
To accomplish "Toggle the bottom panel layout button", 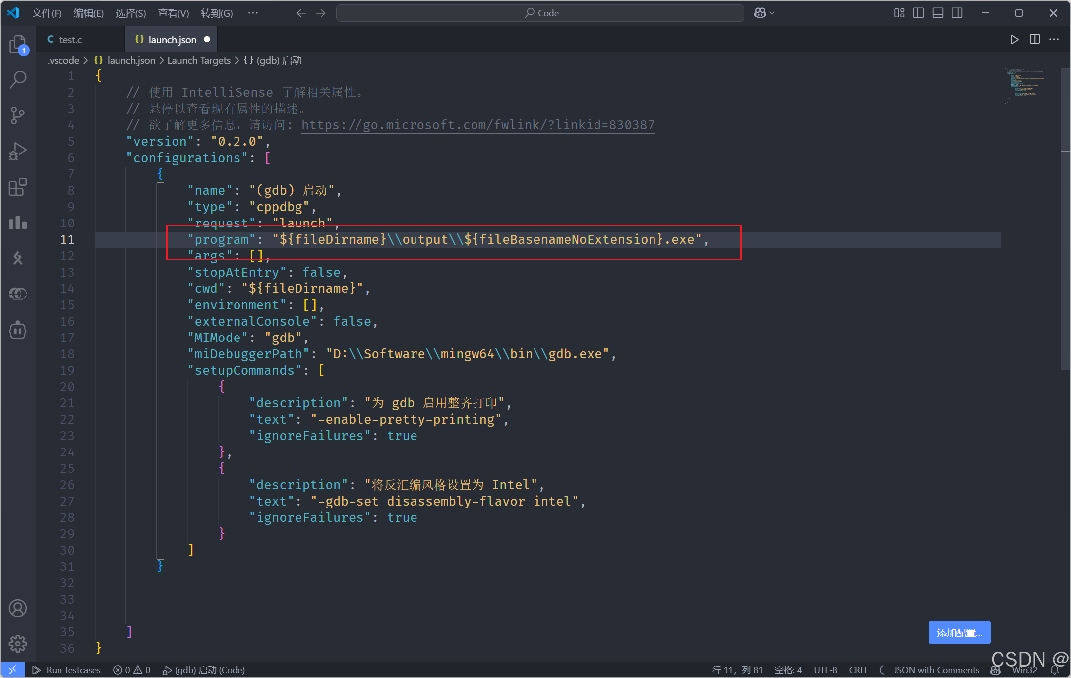I will 938,13.
